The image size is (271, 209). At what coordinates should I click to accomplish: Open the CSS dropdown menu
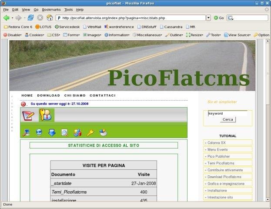54,35
